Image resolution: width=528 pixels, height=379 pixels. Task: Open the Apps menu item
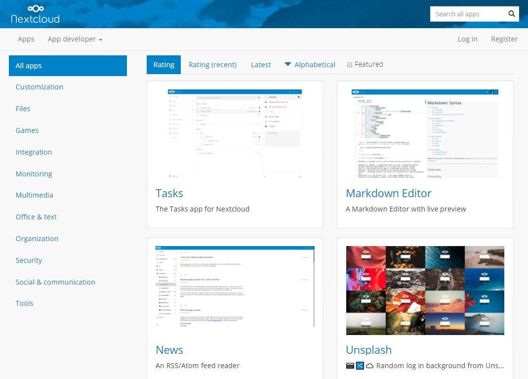[x=26, y=39]
